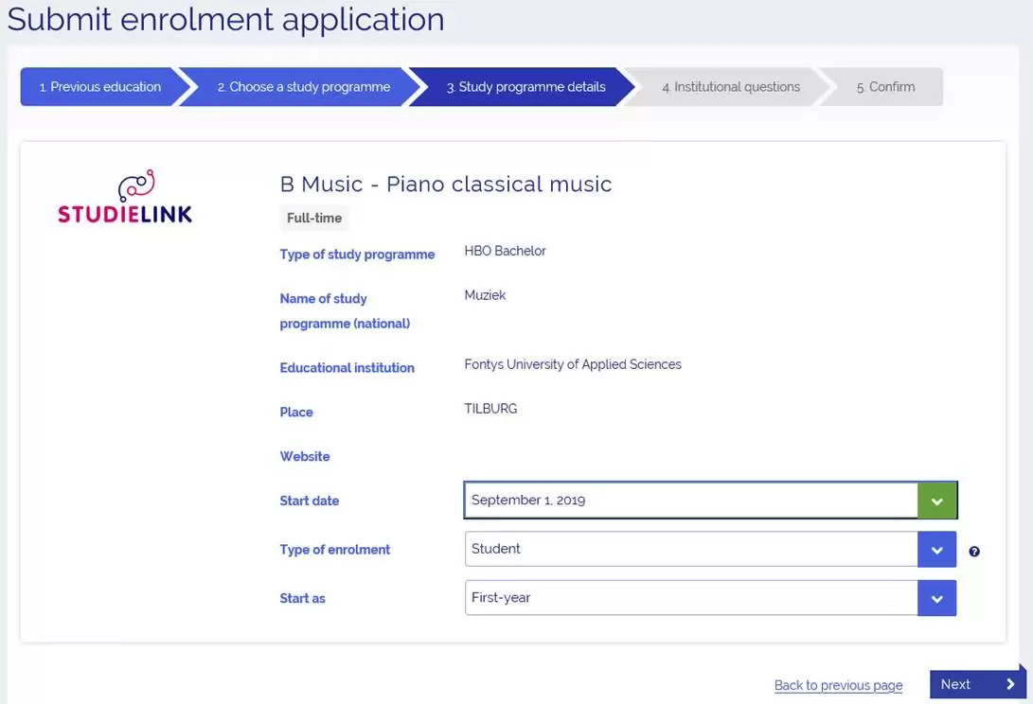Select step 3 Study programme details

click(525, 87)
